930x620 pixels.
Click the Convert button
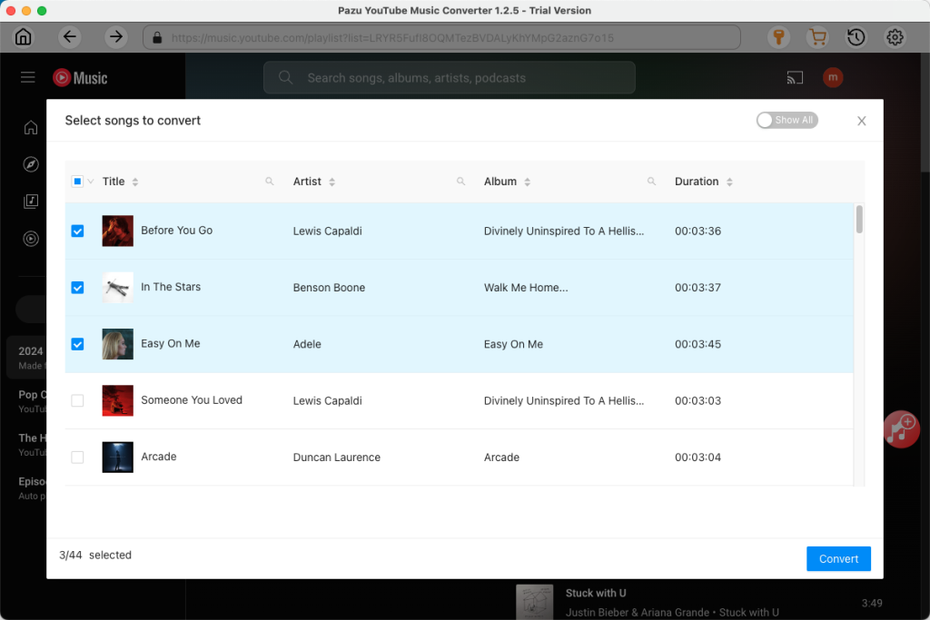tap(837, 558)
